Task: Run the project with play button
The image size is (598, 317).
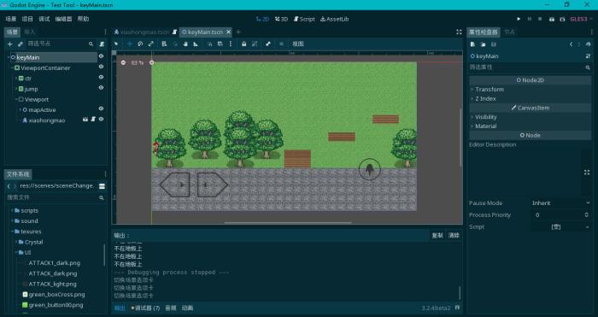Action: tap(519, 19)
